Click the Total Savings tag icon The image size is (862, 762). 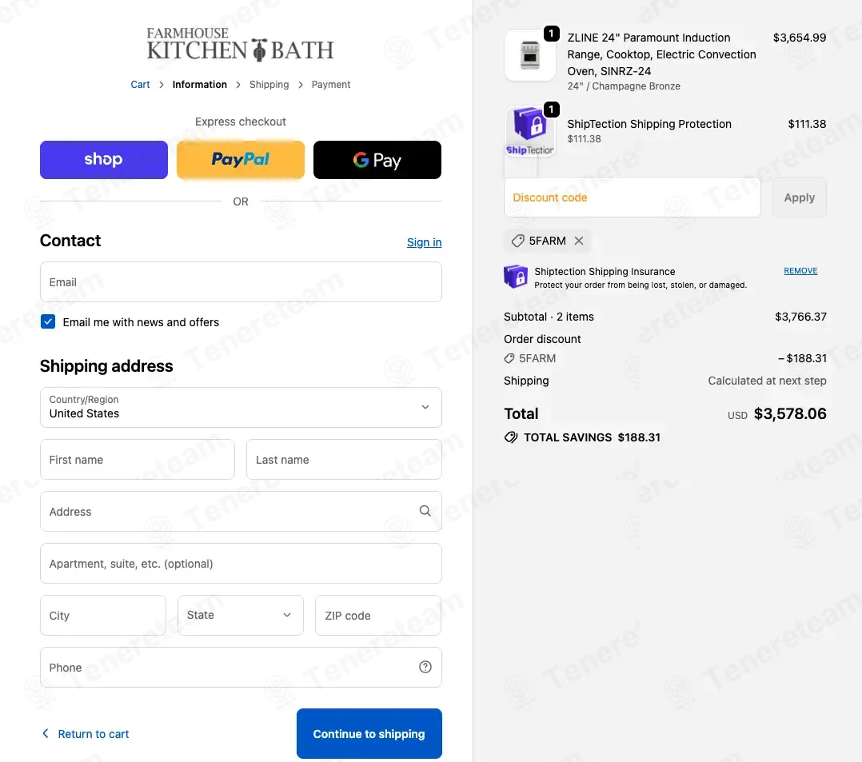click(511, 437)
